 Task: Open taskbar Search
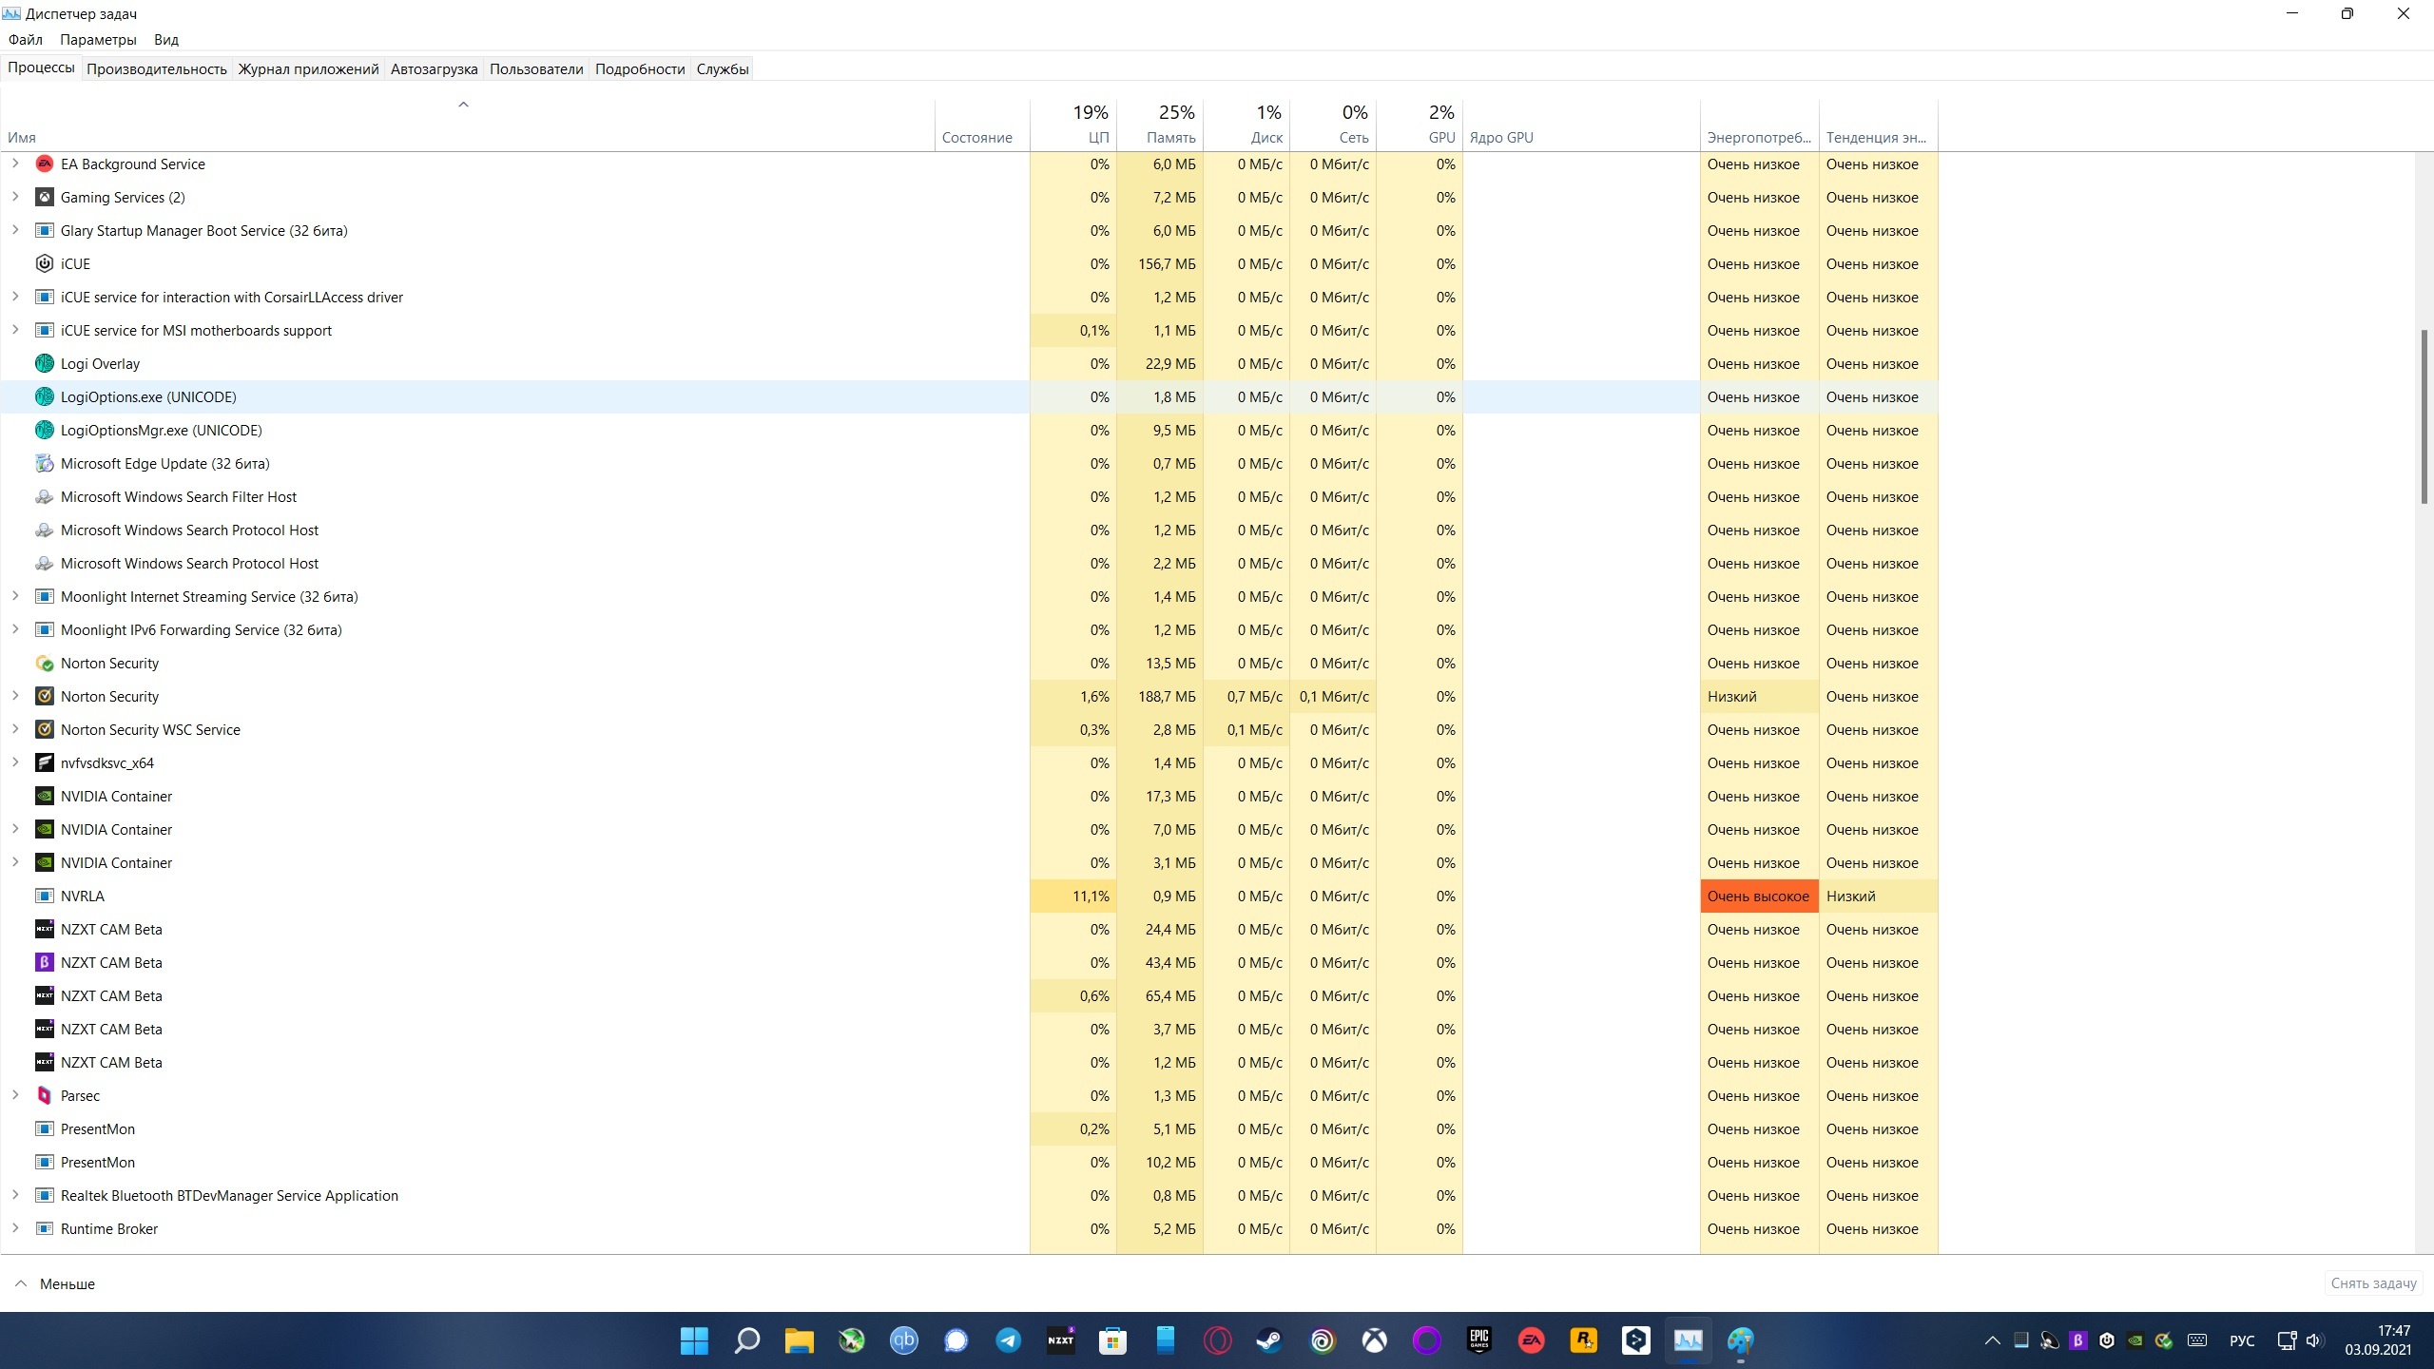coord(747,1340)
